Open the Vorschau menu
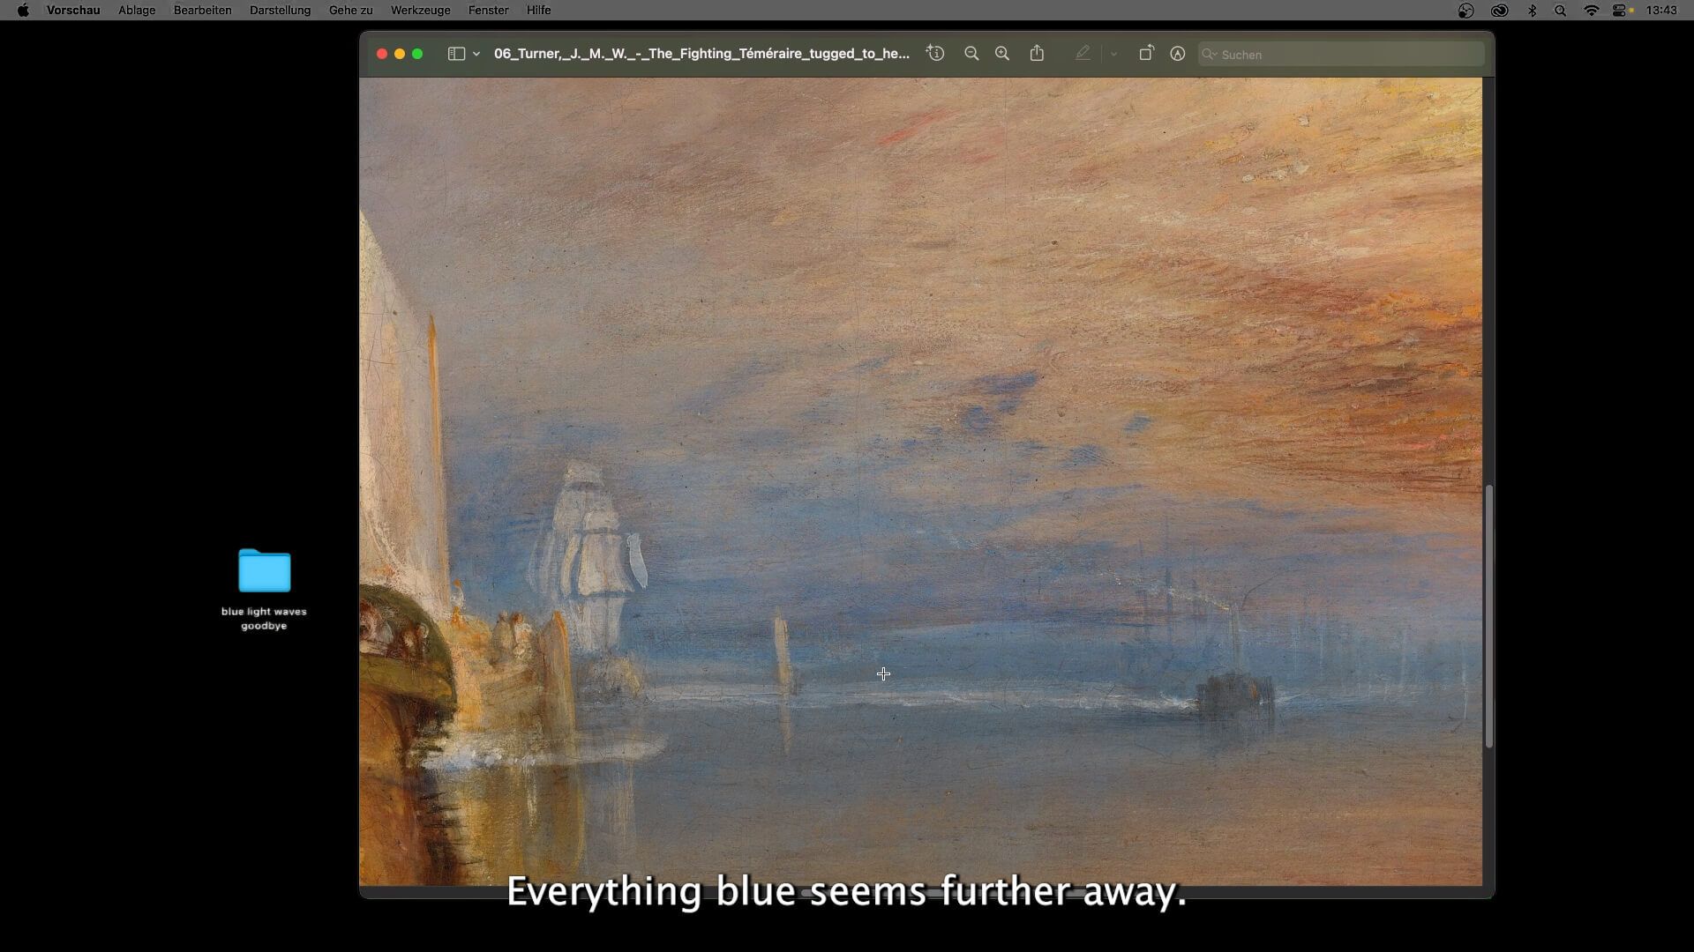 (x=73, y=11)
